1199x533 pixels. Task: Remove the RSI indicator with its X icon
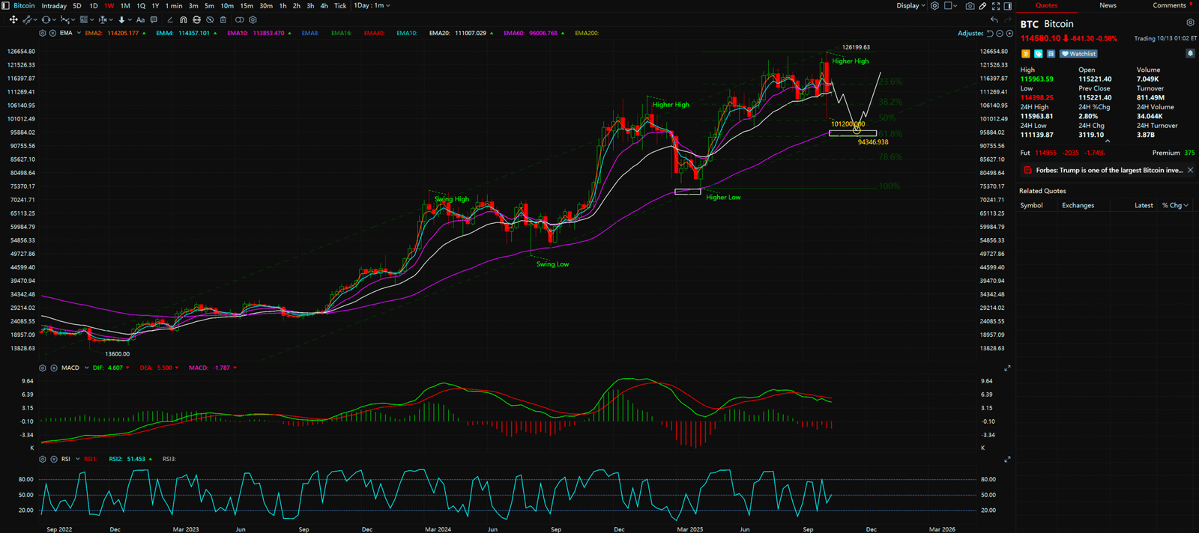pyautogui.click(x=54, y=459)
